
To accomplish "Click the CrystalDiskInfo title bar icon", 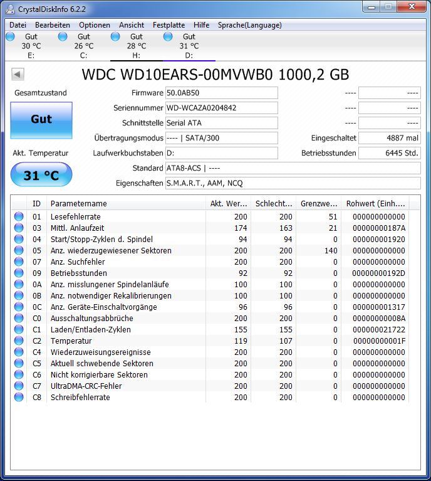I will [11, 9].
